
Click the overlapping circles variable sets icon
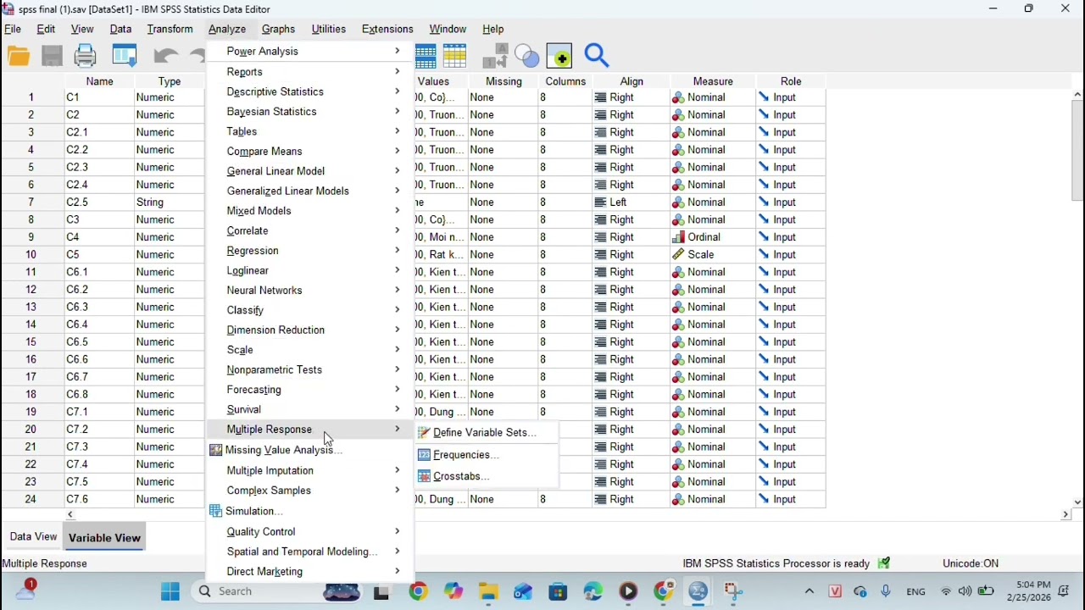click(527, 56)
